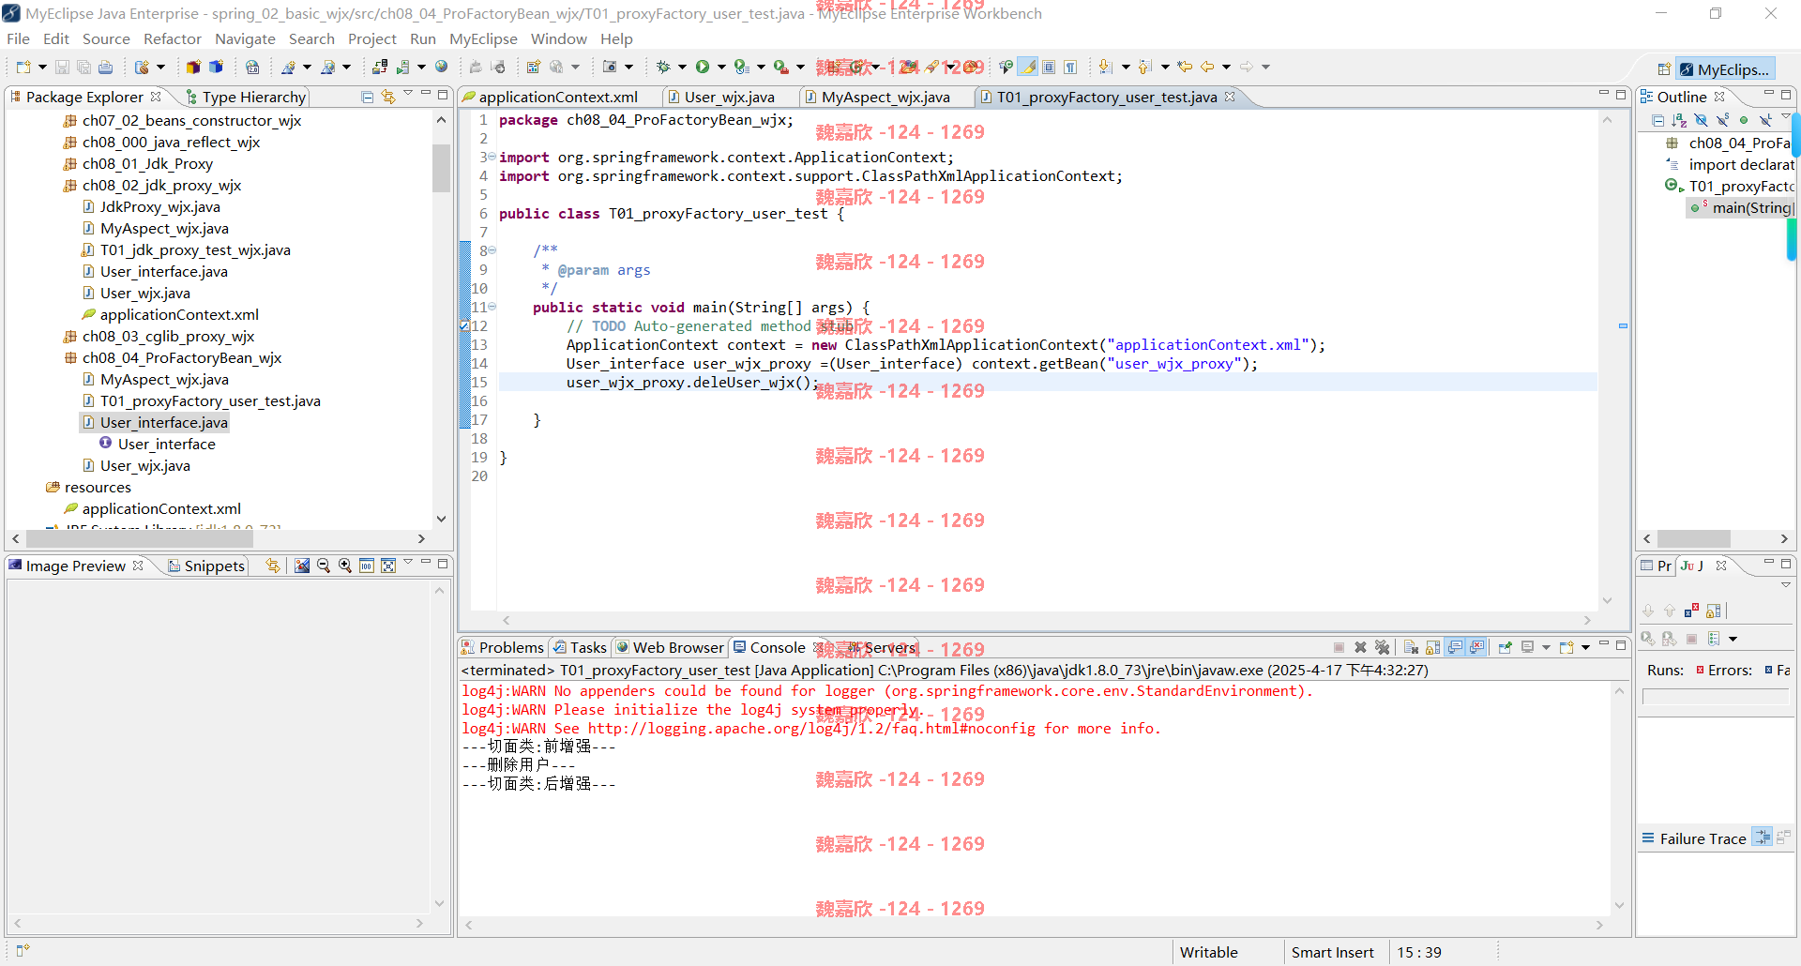Select the MyEclipse perspective button
Image resolution: width=1801 pixels, height=966 pixels.
tap(1726, 69)
